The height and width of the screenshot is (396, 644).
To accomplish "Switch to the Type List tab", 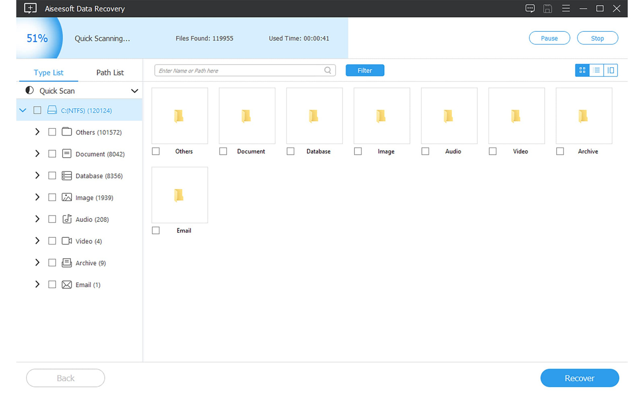I will pyautogui.click(x=49, y=72).
